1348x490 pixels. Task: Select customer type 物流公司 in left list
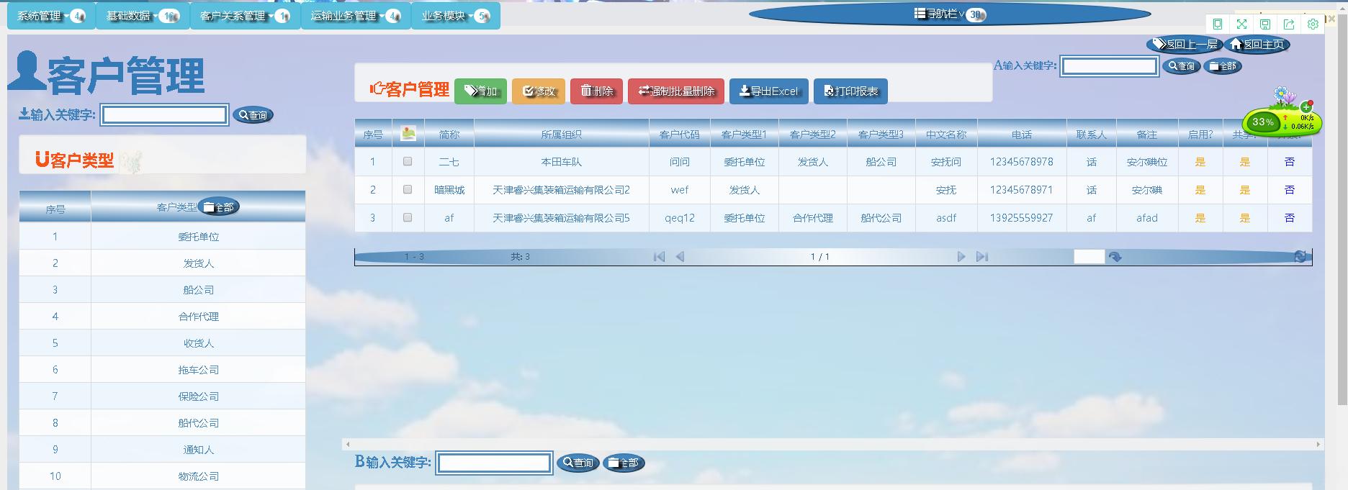pos(199,476)
